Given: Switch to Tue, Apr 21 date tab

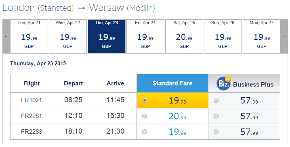Looking at the screenshot, I should [x=29, y=37].
